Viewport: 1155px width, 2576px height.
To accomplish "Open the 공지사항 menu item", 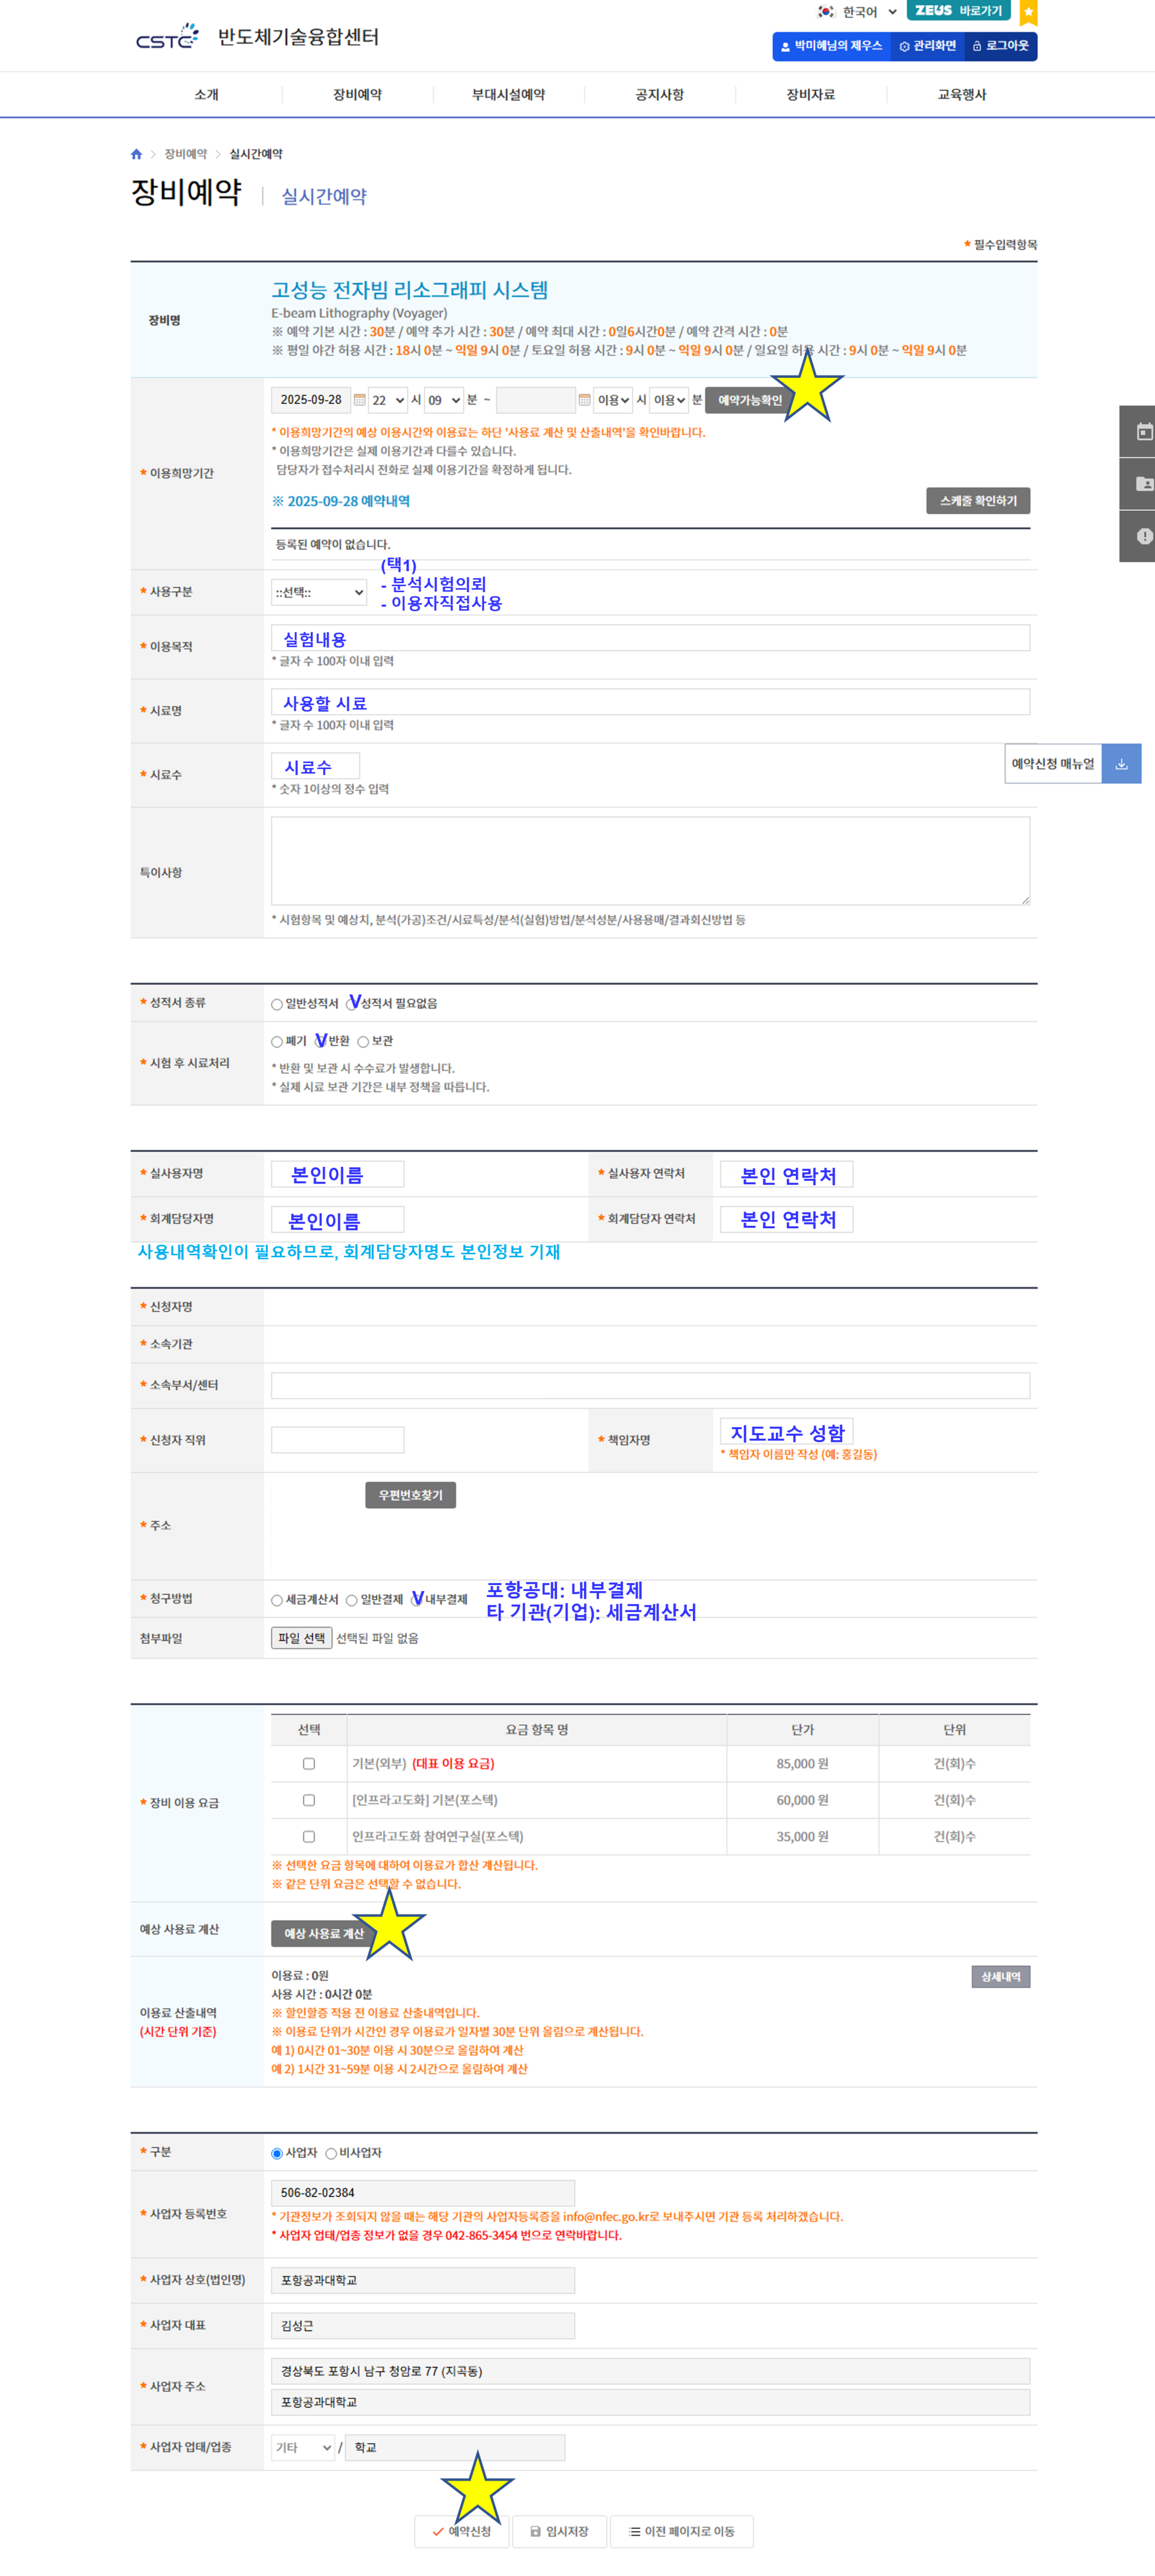I will [x=659, y=95].
